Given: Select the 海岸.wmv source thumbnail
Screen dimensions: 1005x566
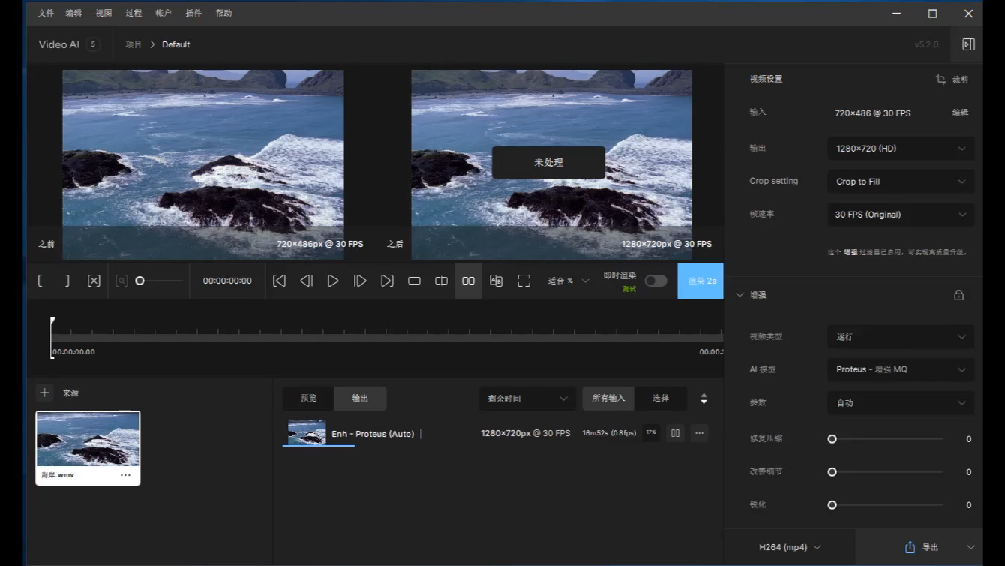Looking at the screenshot, I should point(88,440).
